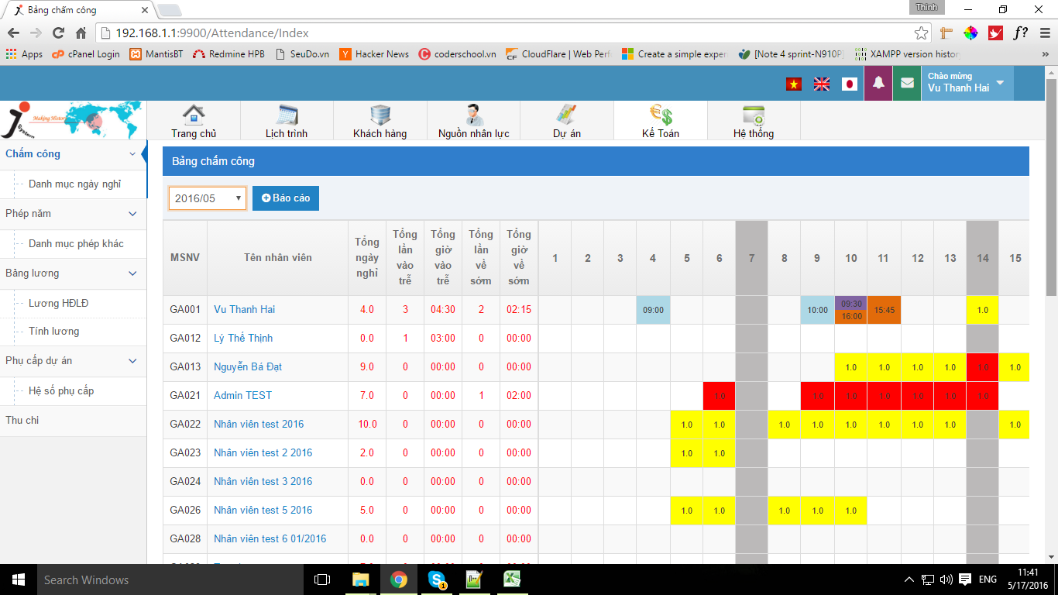
Task: Switch language using the Japanese flag
Action: click(x=850, y=84)
